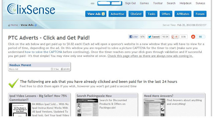Click the Need More Answers? ad title

click(x=158, y=96)
